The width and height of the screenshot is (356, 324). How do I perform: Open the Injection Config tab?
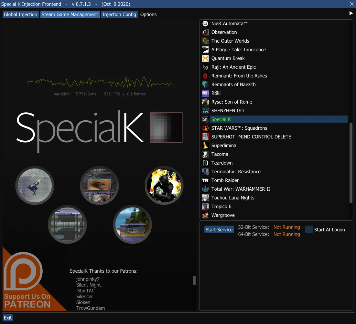coord(119,15)
